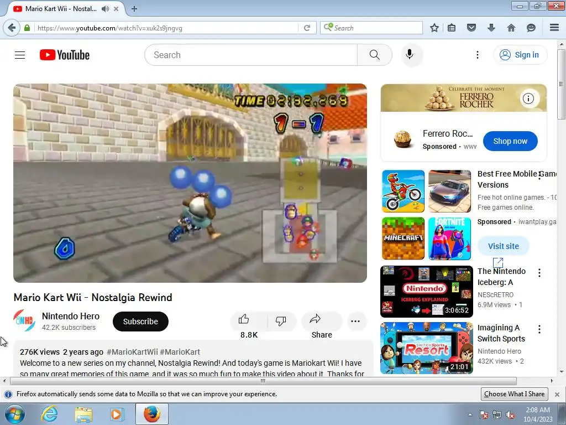Go to Firefox home page icon

click(x=511, y=28)
